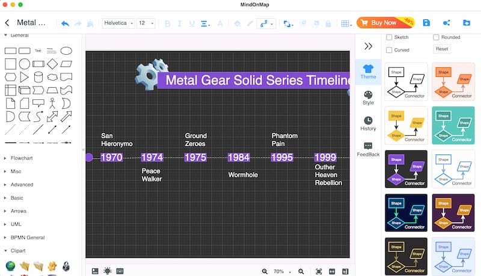481x276 pixels.
Task: Click the fit to screen icon
Action: [x=319, y=271]
